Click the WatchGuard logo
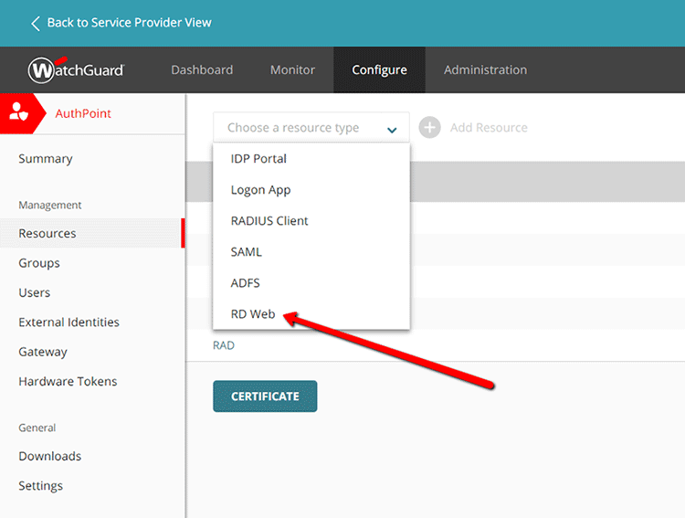 76,70
